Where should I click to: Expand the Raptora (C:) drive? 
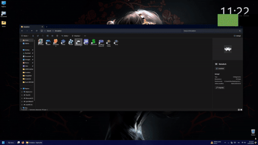click(x=22, y=92)
